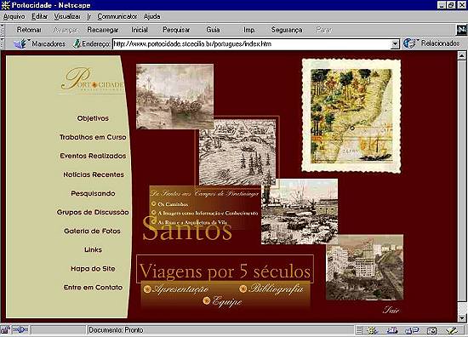The width and height of the screenshot is (468, 337).
Task: Click the security padlock in status bar
Action: pyautogui.click(x=5, y=330)
